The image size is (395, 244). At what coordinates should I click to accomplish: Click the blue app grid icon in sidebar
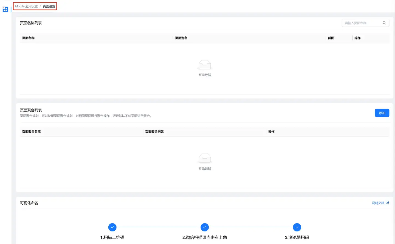(x=5, y=10)
